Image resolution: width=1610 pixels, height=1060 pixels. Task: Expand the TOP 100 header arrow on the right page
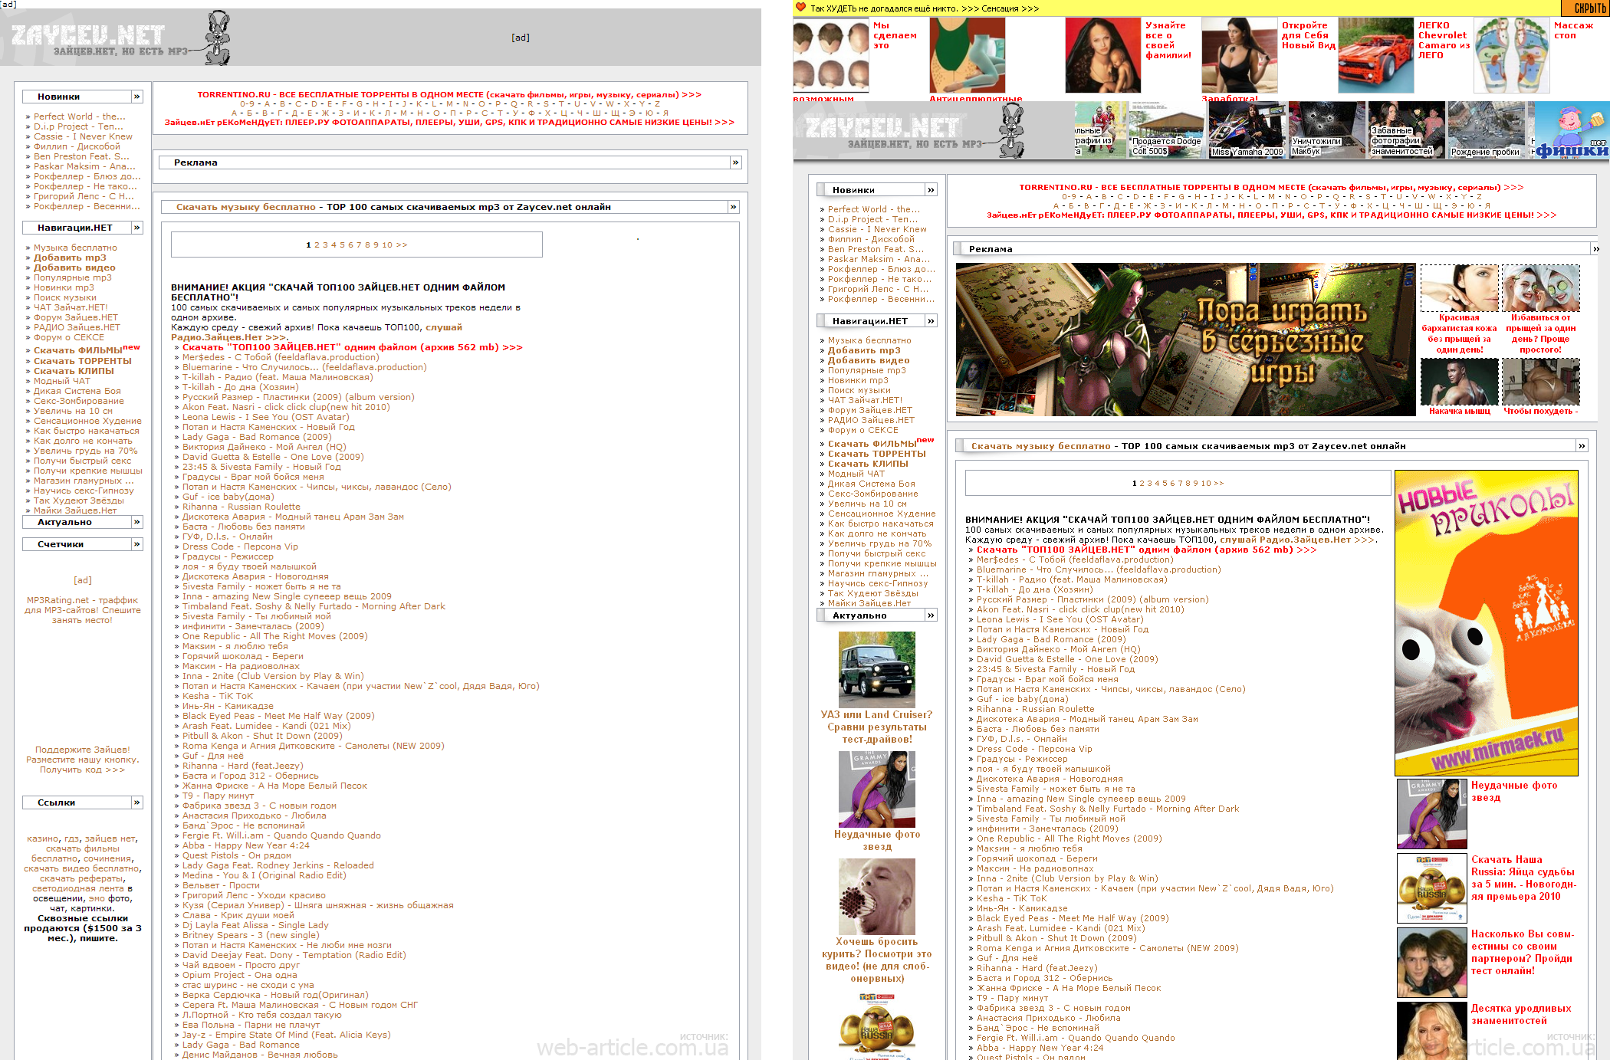pos(1582,446)
